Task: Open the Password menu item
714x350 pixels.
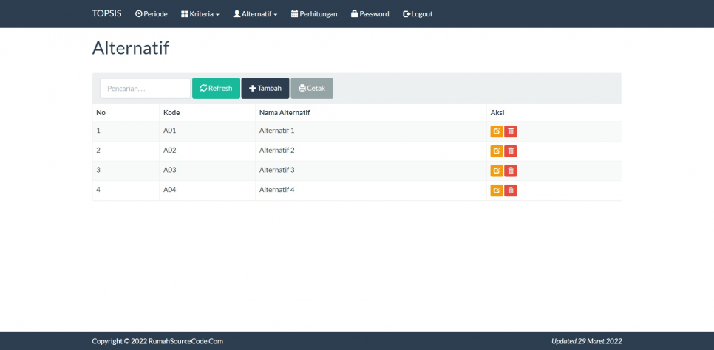Action: point(370,14)
